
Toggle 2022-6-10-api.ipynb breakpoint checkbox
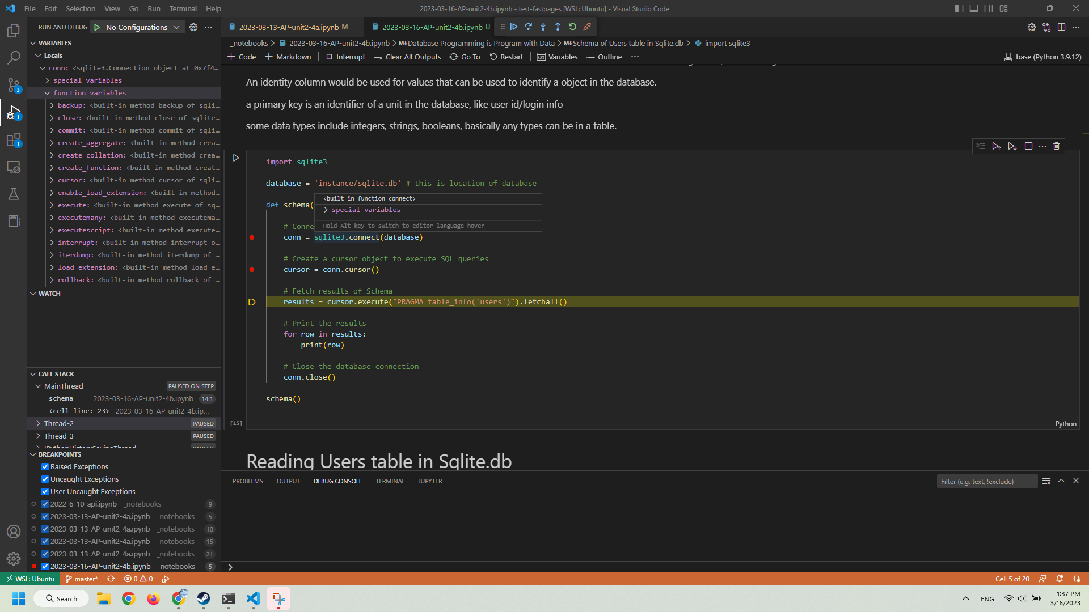click(45, 504)
